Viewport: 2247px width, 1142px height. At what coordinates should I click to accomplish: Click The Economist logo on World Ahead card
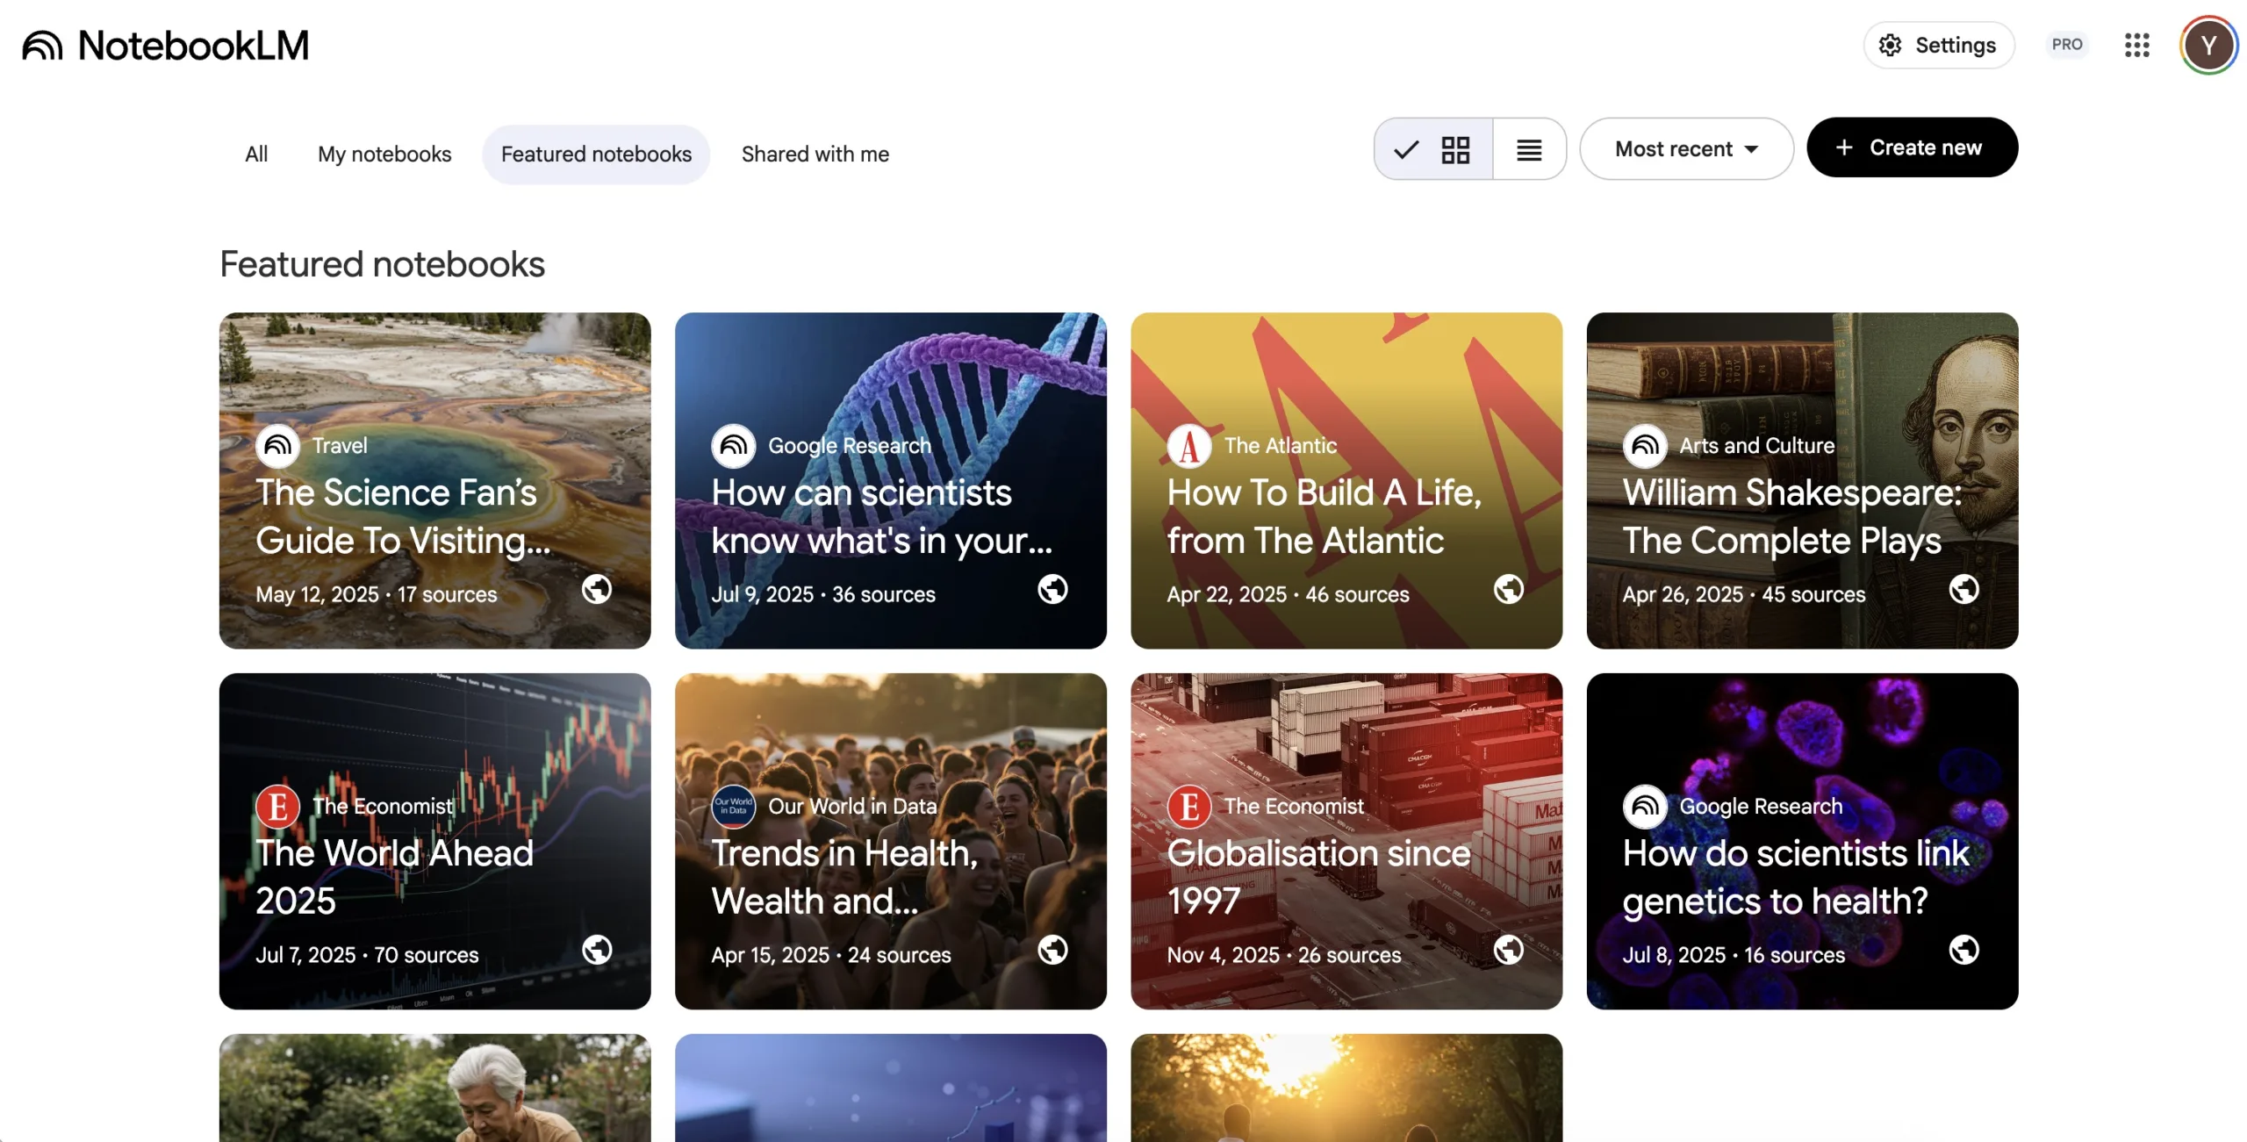tap(277, 806)
